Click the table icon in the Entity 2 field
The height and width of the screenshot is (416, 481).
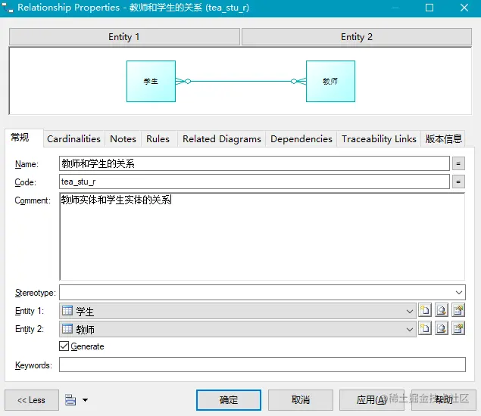pyautogui.click(x=67, y=329)
